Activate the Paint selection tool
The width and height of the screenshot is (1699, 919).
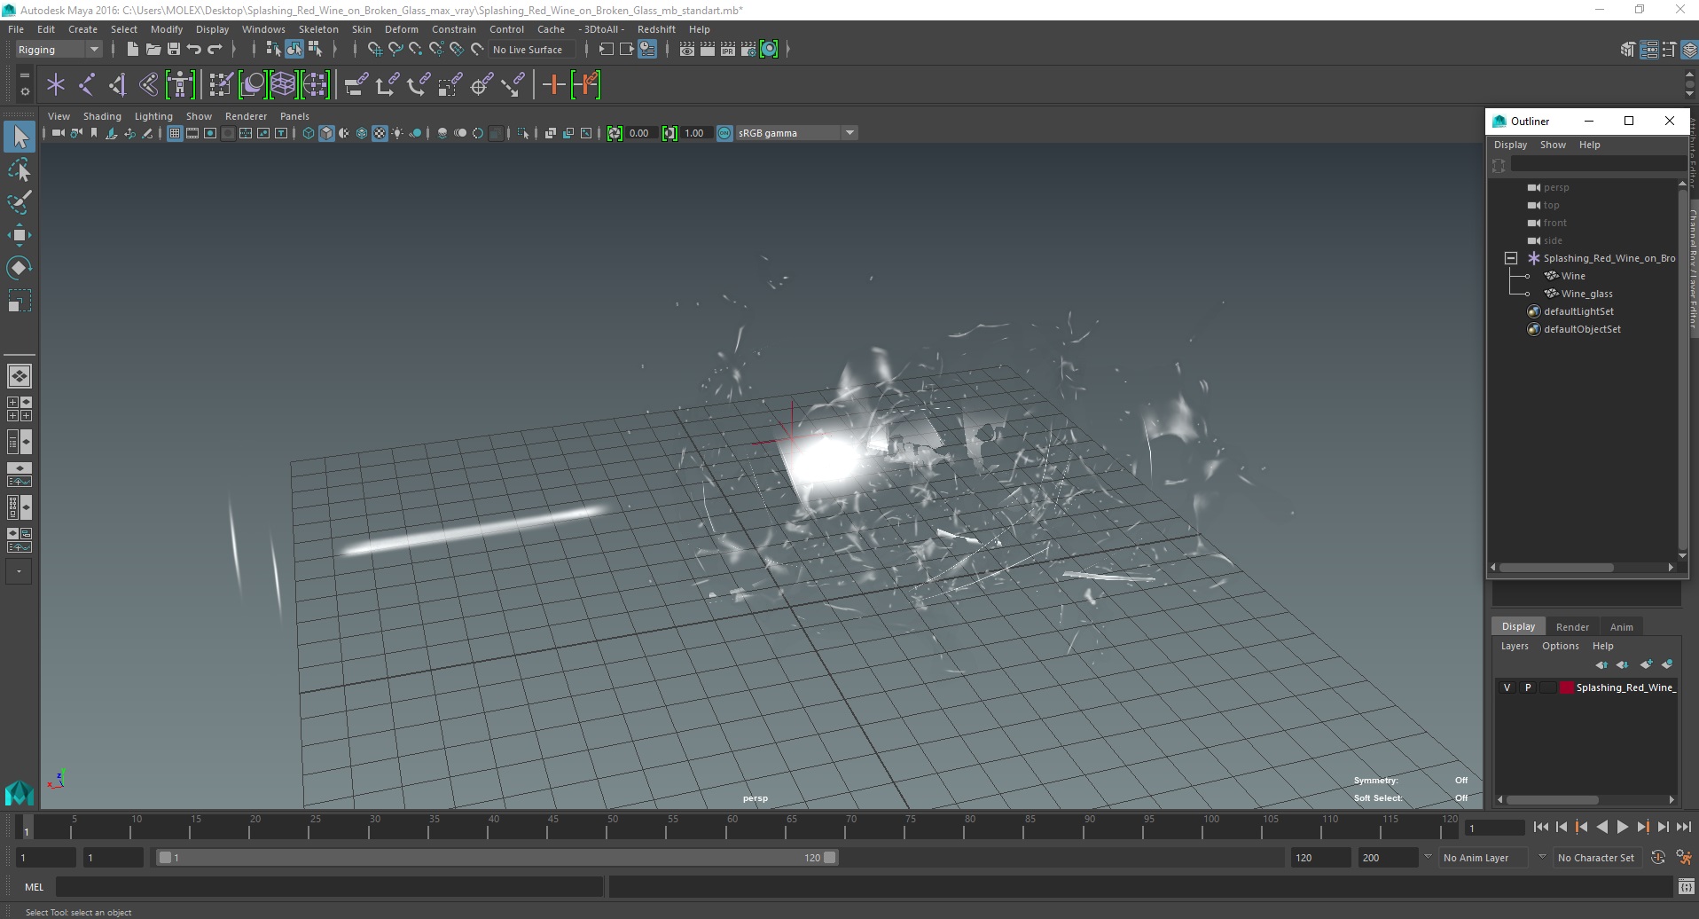(x=20, y=202)
